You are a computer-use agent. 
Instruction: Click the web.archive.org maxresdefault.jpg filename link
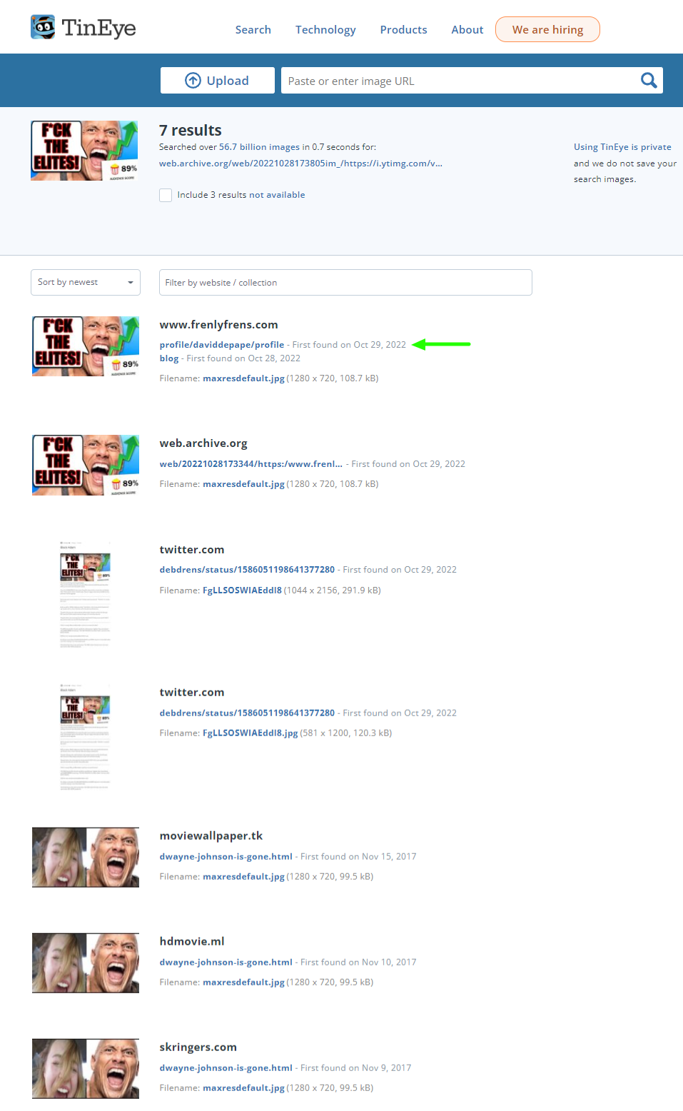[243, 484]
